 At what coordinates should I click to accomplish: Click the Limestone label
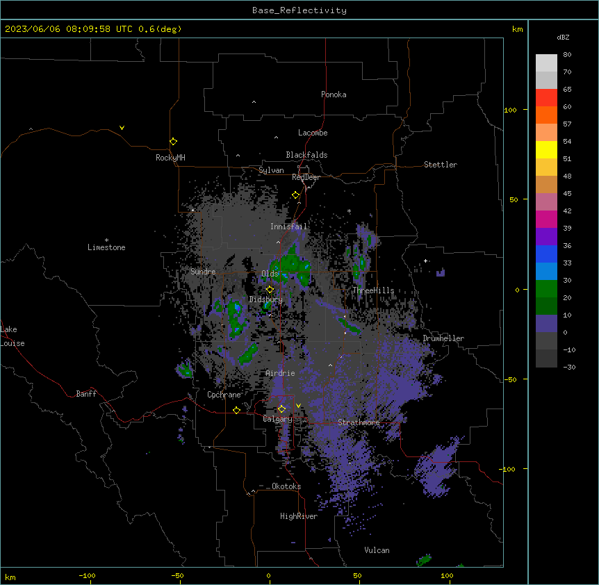coord(106,247)
